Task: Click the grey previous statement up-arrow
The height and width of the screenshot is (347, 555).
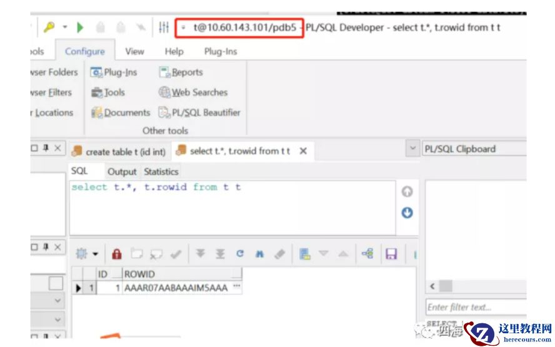Action: pos(407,192)
